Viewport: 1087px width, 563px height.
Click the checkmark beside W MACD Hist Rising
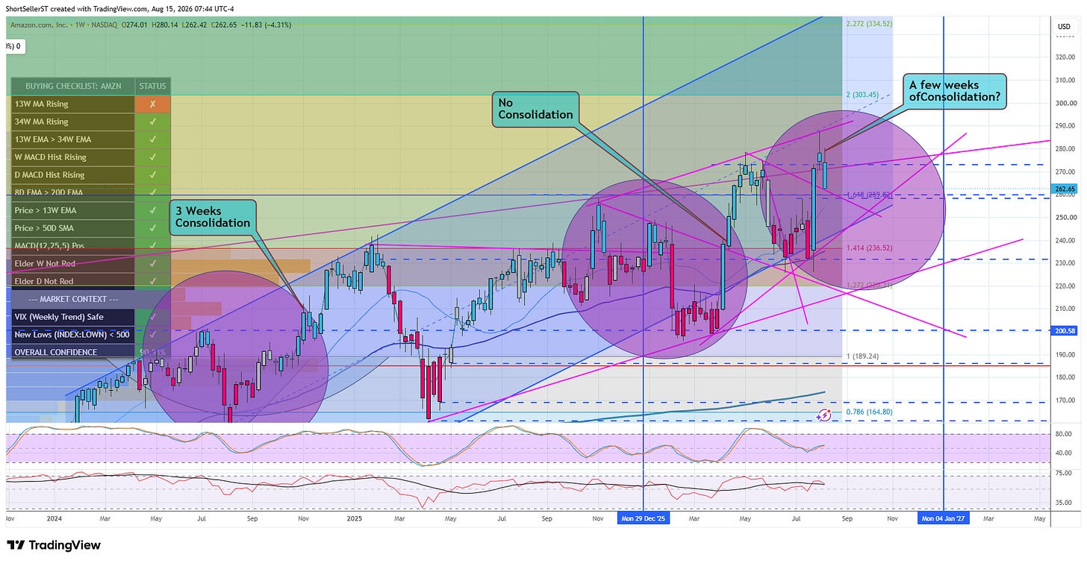[153, 157]
